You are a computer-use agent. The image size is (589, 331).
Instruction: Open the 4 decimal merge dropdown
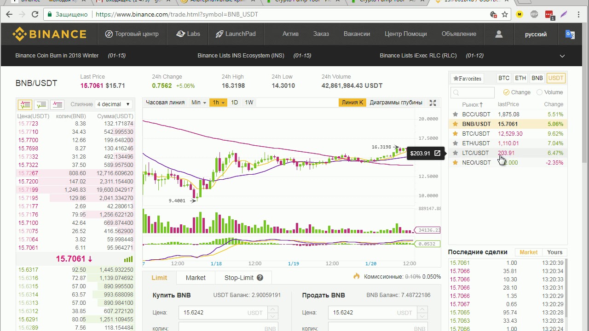114,104
